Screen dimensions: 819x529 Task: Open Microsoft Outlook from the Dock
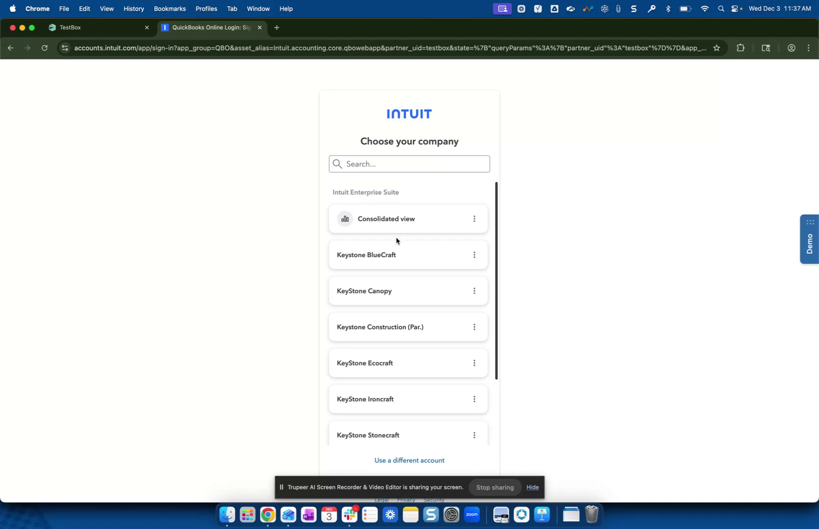point(288,514)
